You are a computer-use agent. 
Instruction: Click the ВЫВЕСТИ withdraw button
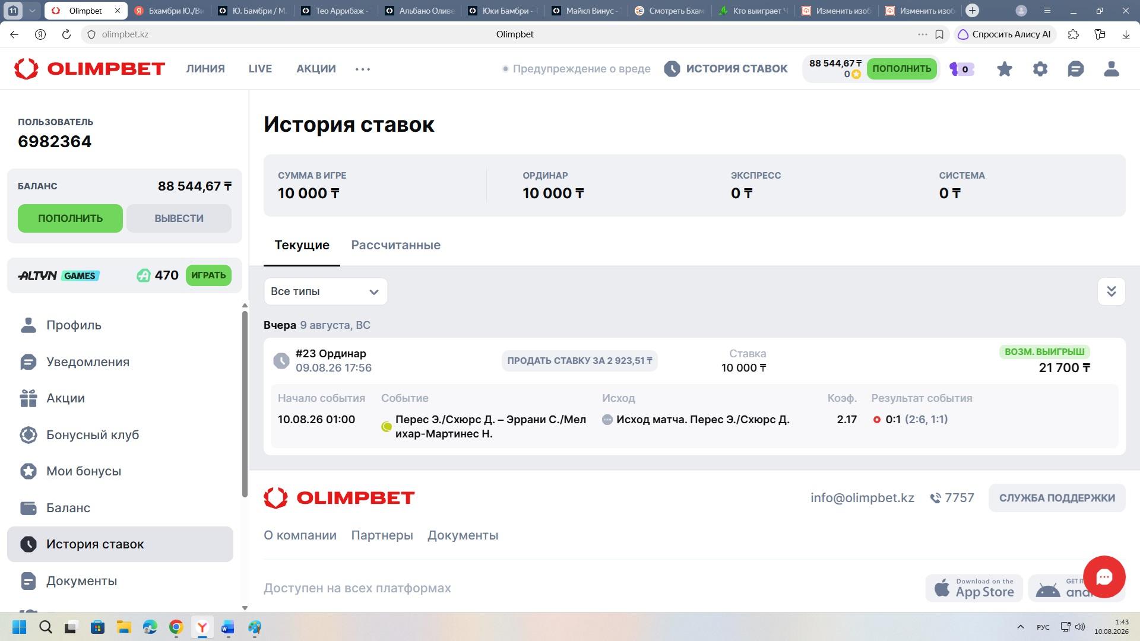click(179, 218)
